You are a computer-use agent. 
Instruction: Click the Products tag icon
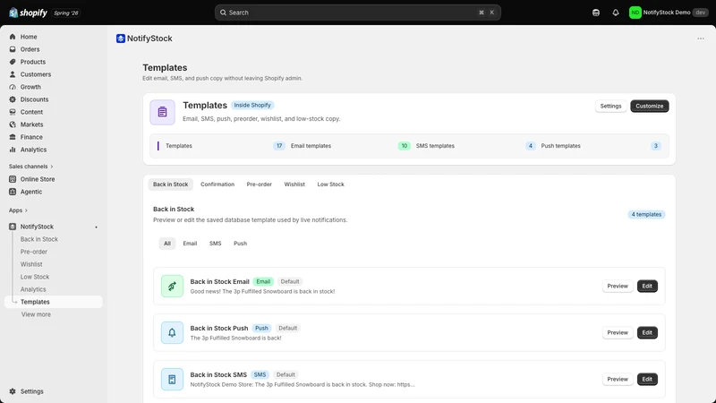(13, 62)
